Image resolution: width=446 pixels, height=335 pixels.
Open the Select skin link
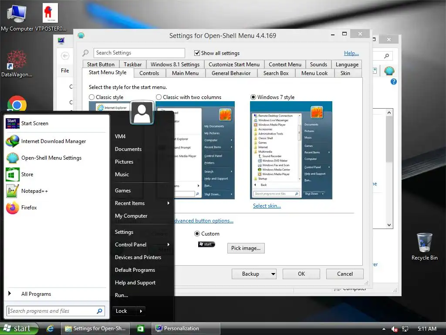(267, 206)
